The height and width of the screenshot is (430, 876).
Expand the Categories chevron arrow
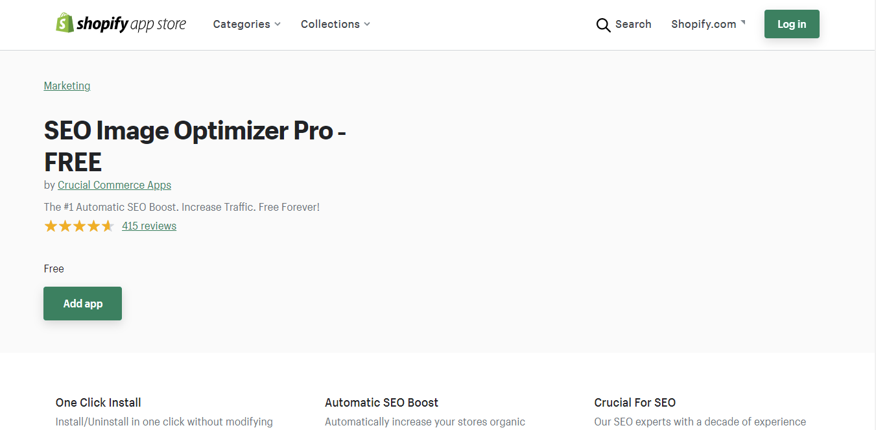coord(278,24)
